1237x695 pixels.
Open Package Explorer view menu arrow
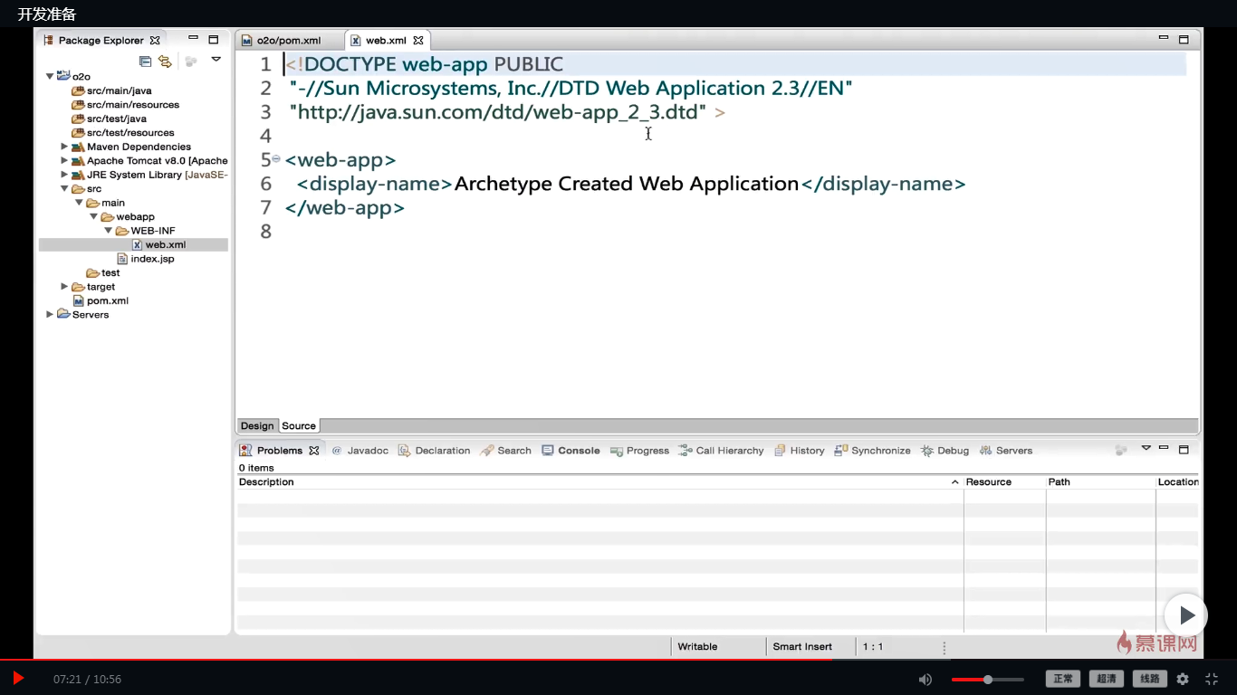coord(216,60)
